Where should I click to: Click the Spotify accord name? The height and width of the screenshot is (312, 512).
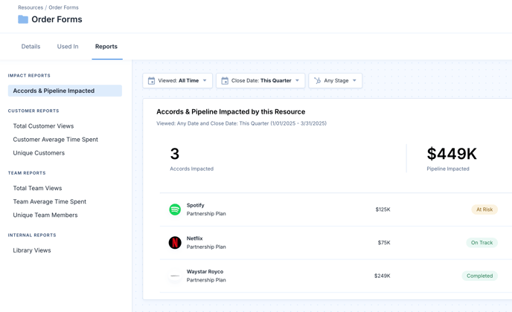coord(195,205)
